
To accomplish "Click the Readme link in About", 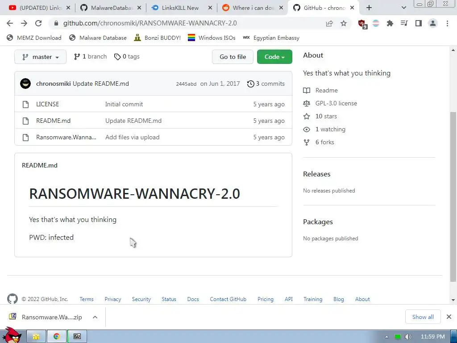I will [x=326, y=90].
